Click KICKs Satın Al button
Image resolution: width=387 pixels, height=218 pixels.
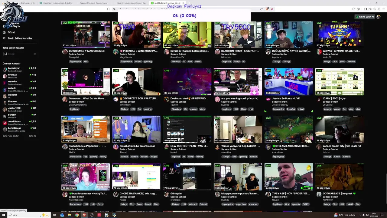(365, 17)
